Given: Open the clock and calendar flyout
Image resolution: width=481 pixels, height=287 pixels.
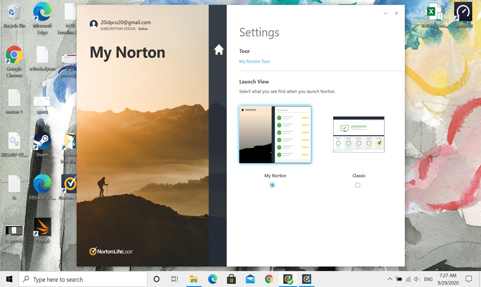Looking at the screenshot, I should tap(448, 279).
